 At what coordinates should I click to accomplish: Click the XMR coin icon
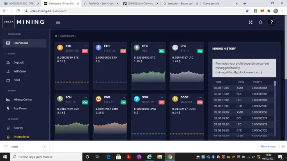pos(99,99)
